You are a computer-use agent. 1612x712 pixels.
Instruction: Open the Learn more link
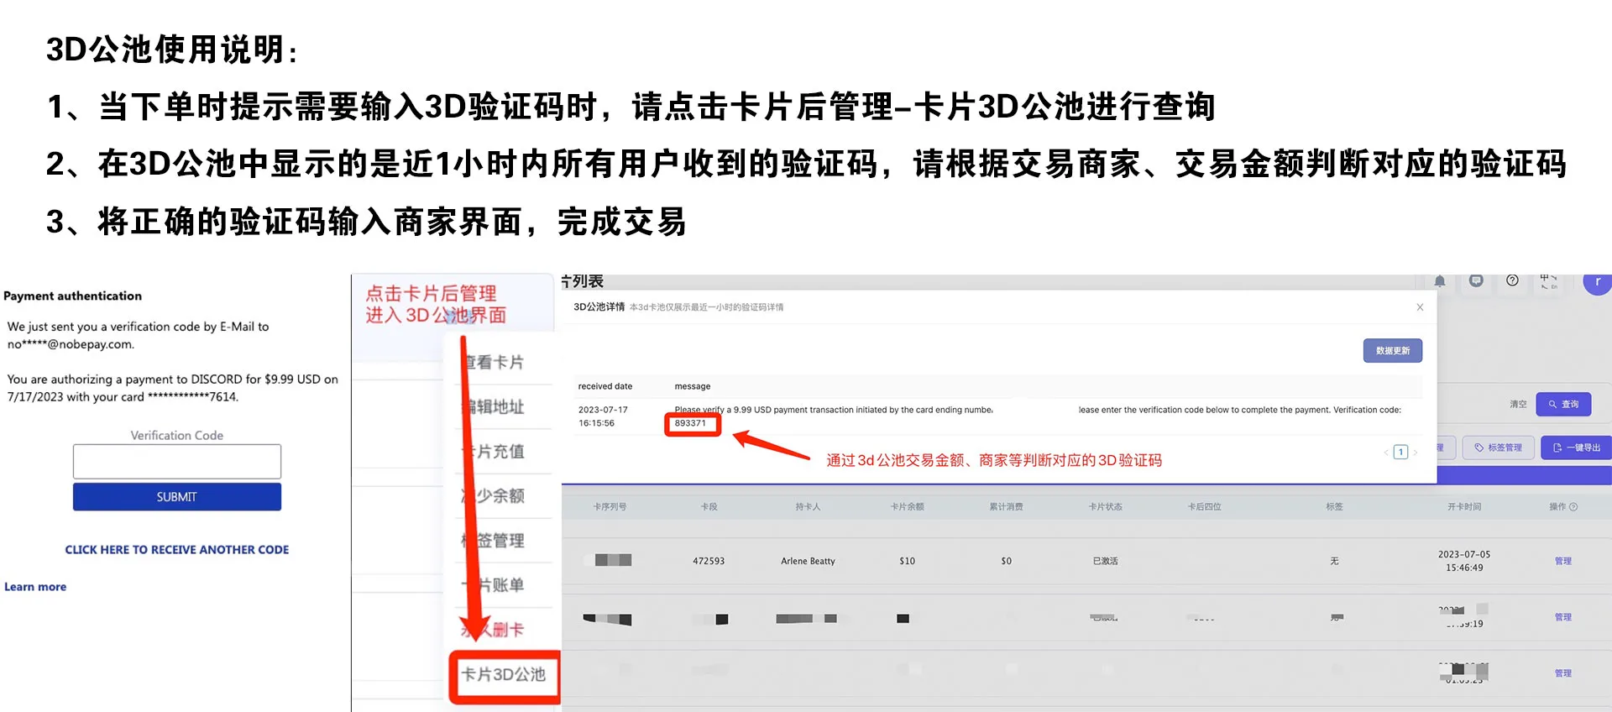pyautogui.click(x=35, y=587)
